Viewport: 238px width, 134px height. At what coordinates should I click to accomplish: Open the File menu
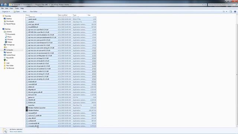(x=2, y=9)
